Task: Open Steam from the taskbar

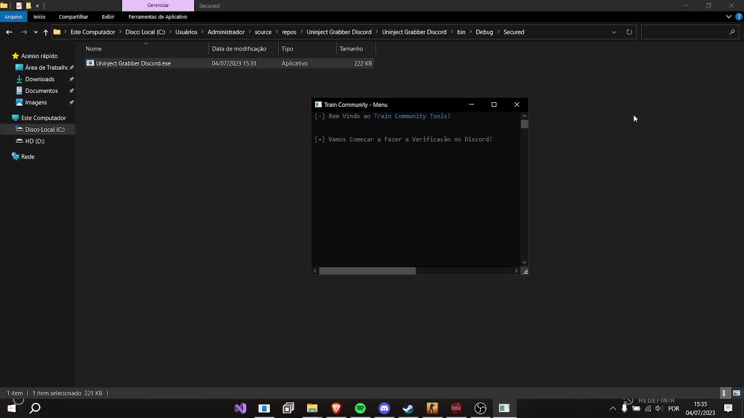Action: (x=408, y=408)
